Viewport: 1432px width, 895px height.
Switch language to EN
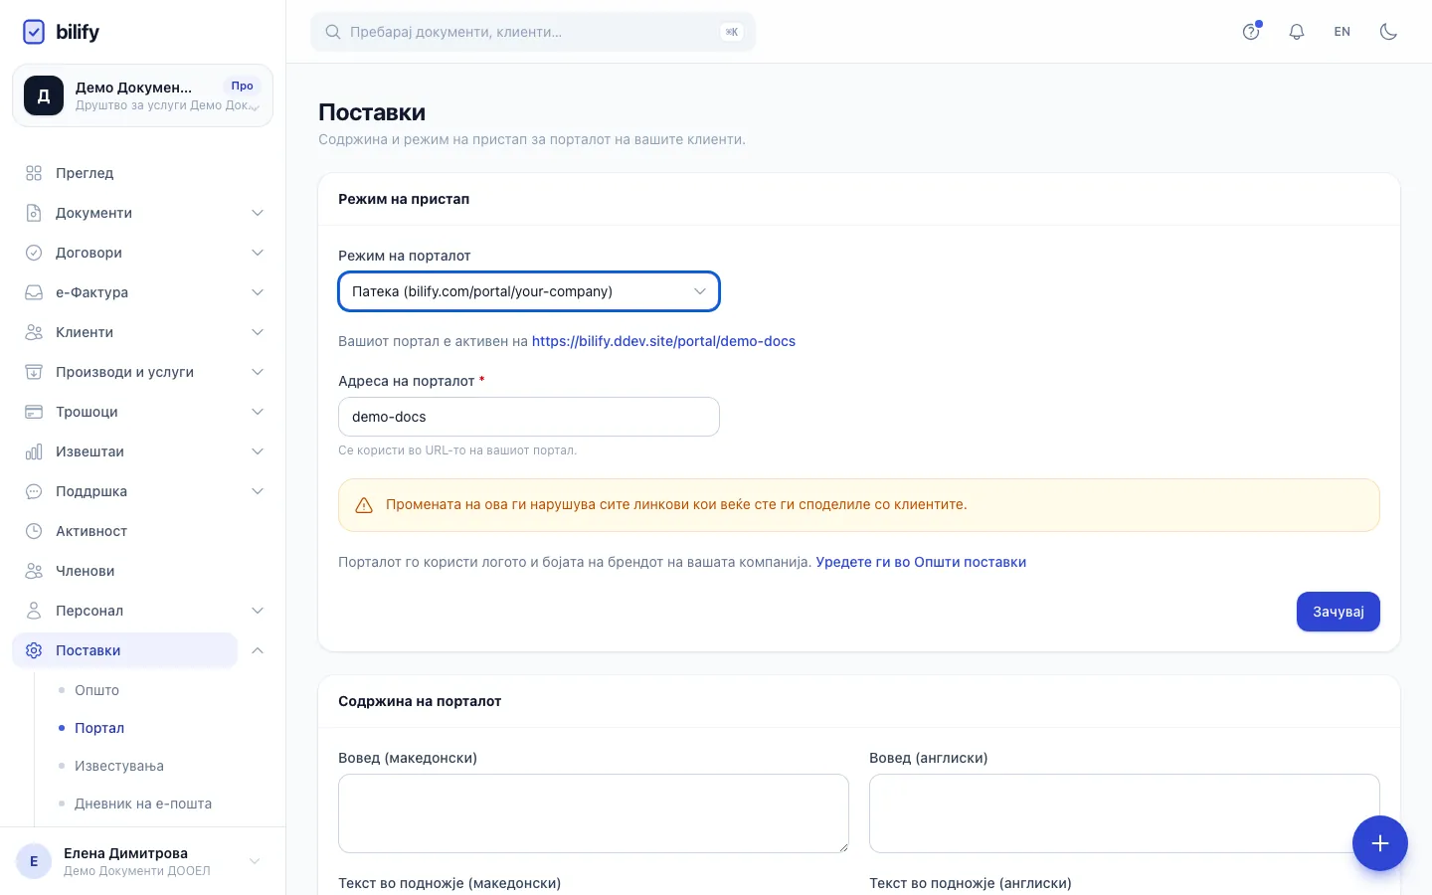[x=1342, y=32]
